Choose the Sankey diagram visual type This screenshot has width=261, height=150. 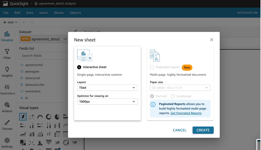point(57,143)
